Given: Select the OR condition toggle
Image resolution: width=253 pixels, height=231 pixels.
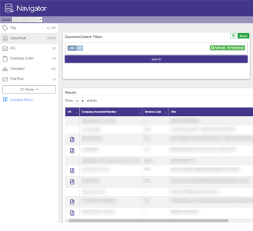Looking at the screenshot, I should click(x=80, y=48).
